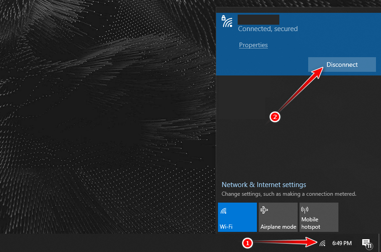Image resolution: width=381 pixels, height=252 pixels.
Task: Click the hotspot antenna icon in the Mobile hotspot tile
Action: 305,210
